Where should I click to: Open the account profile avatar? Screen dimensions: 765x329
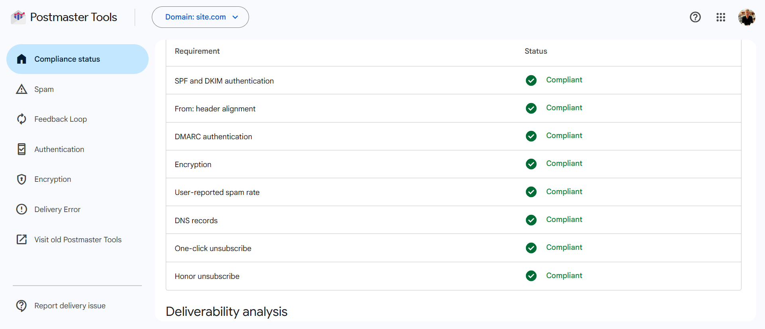(747, 17)
